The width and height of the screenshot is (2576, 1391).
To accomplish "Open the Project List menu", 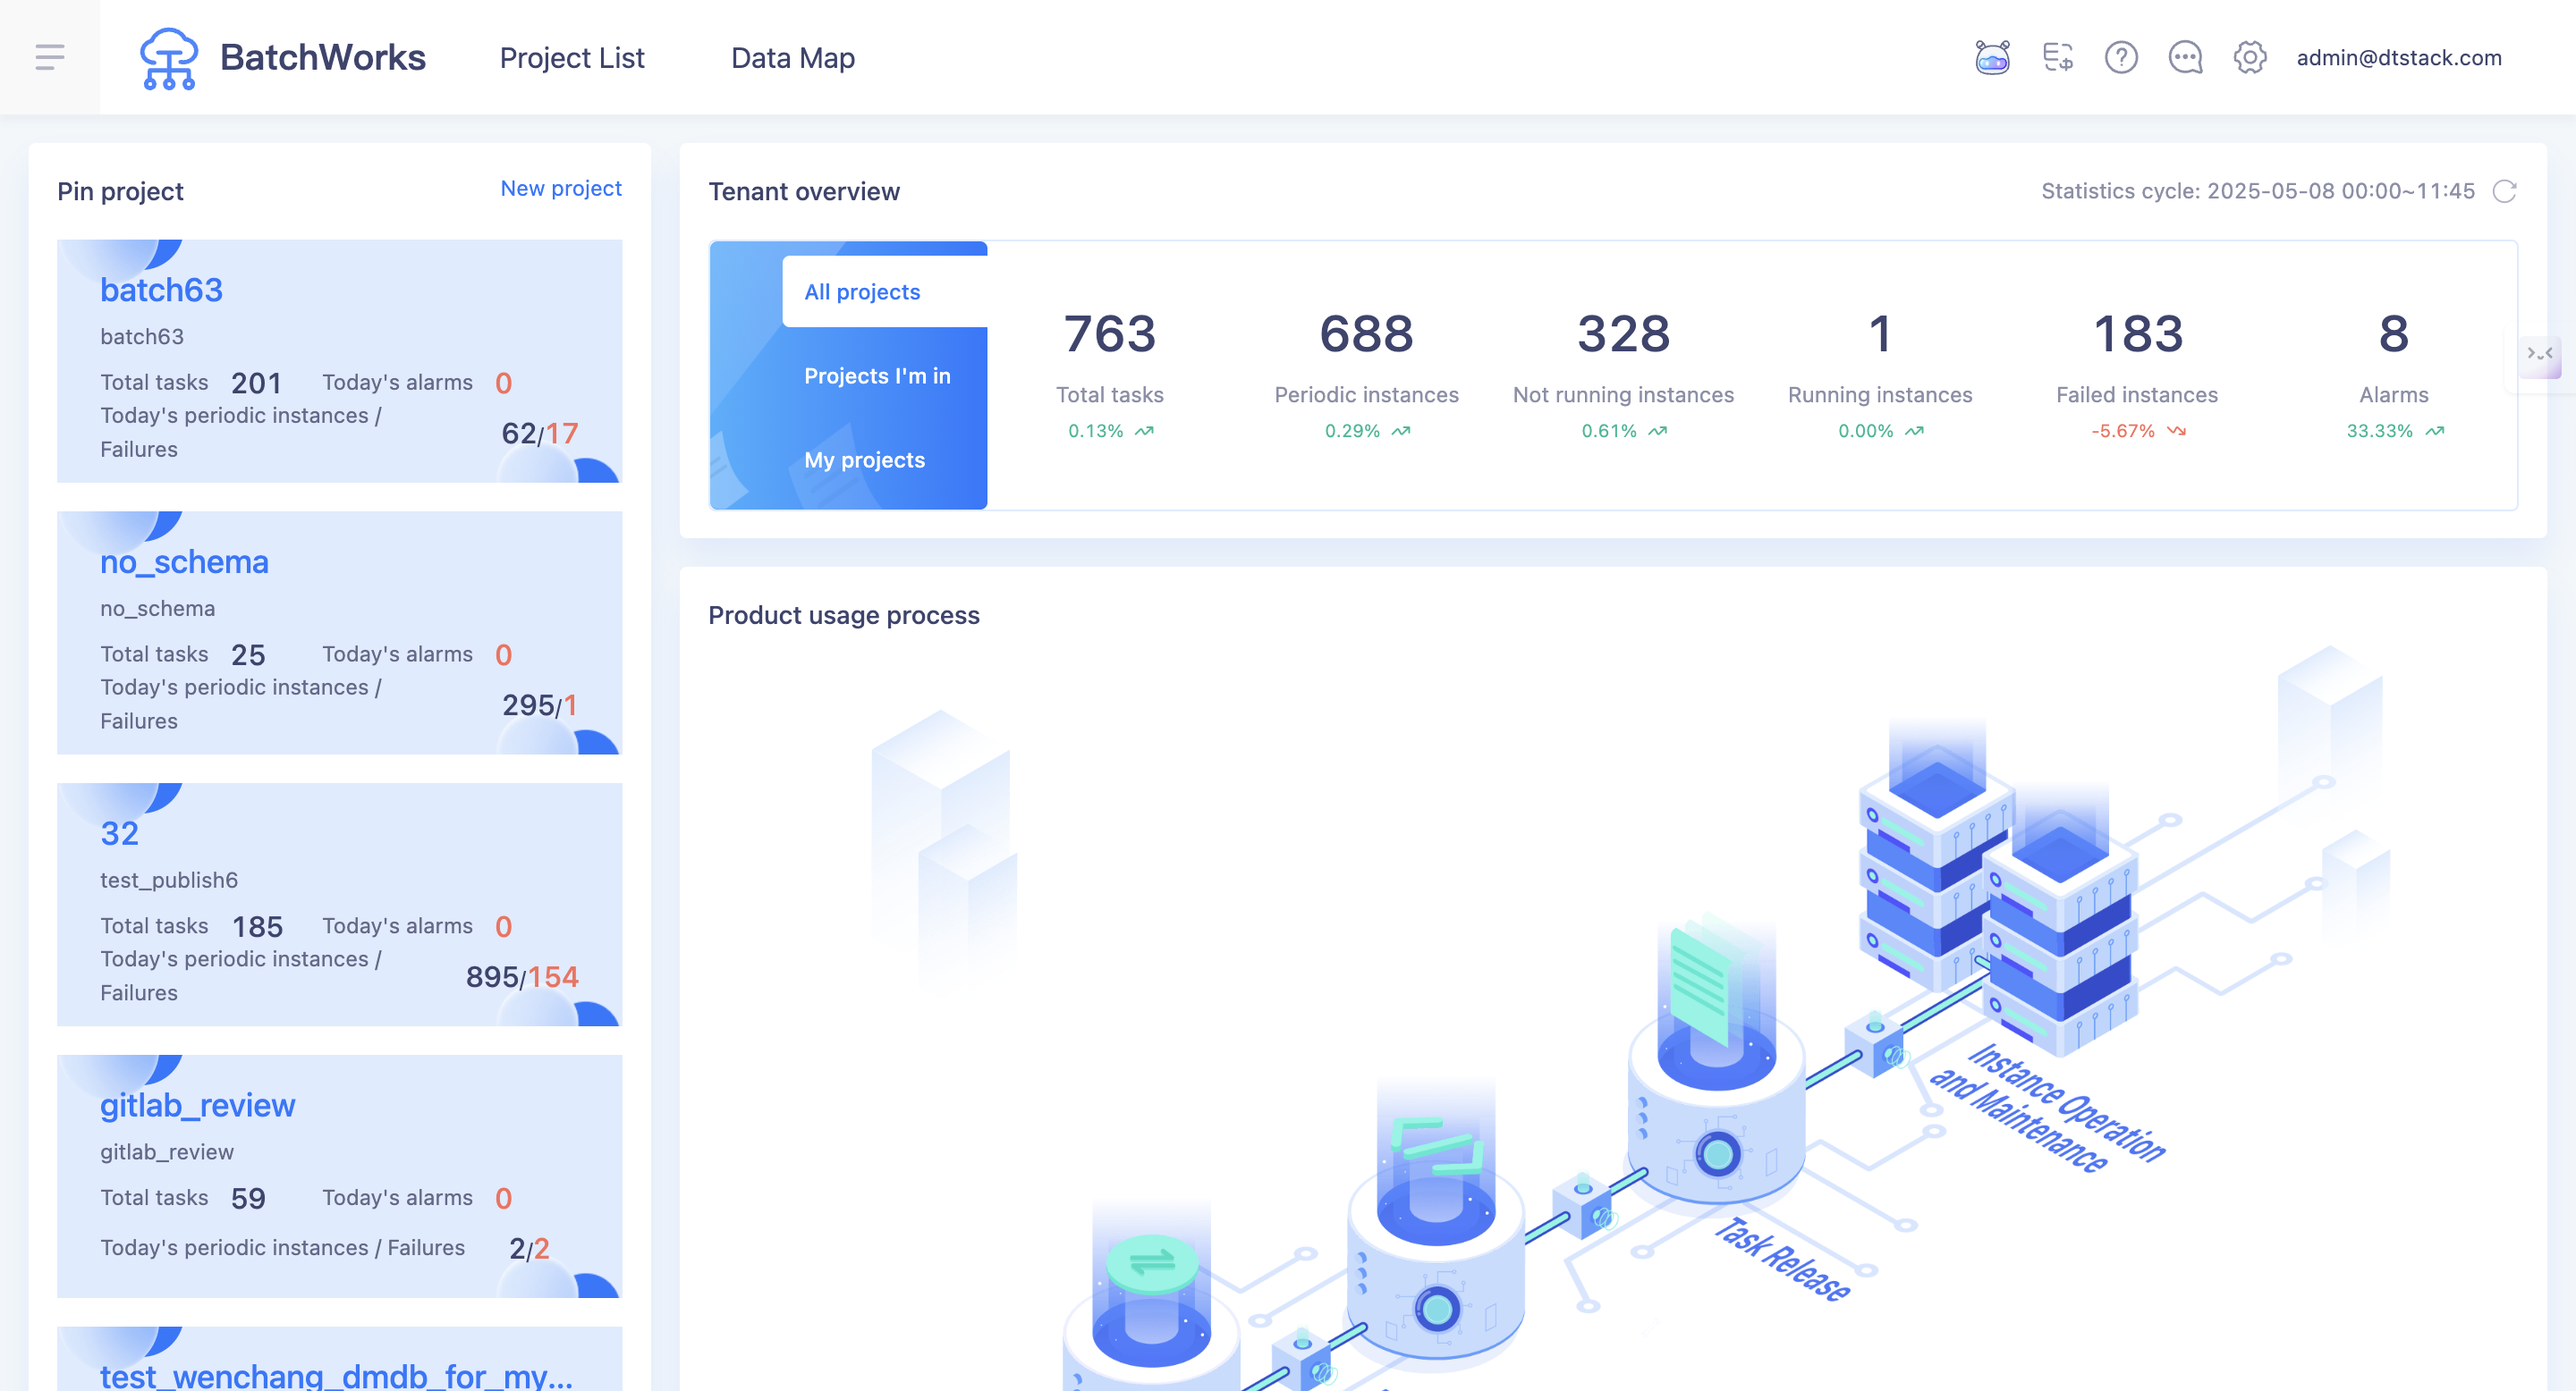I will 572,57.
